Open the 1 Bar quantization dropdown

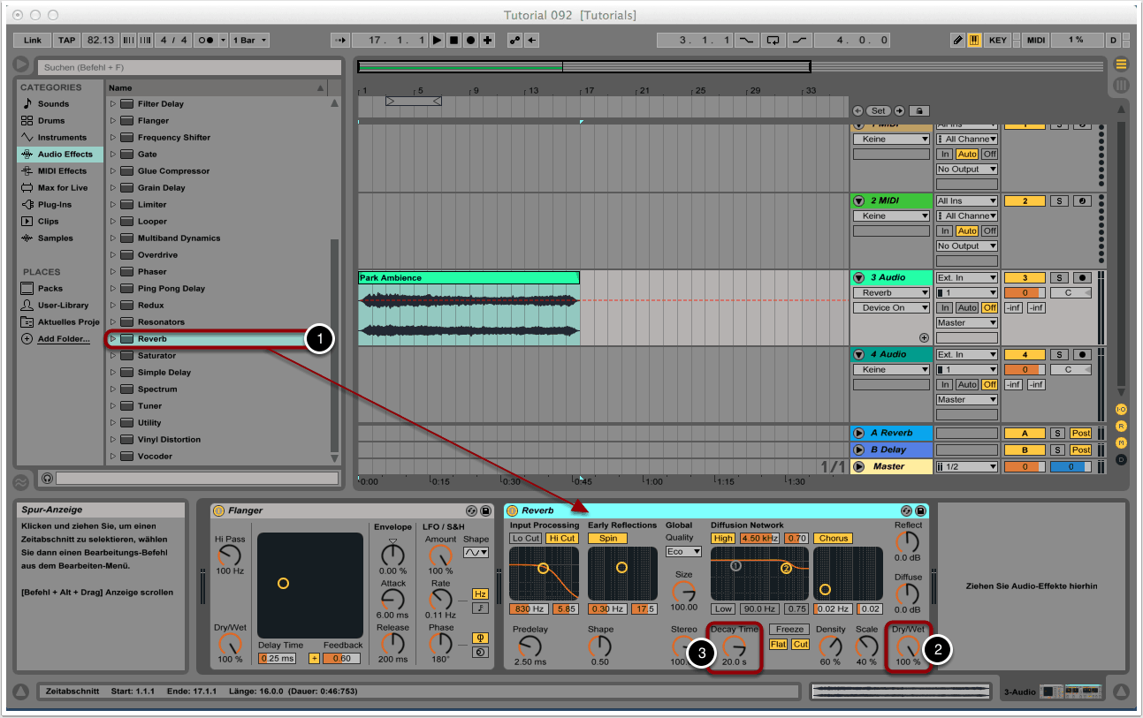[250, 41]
